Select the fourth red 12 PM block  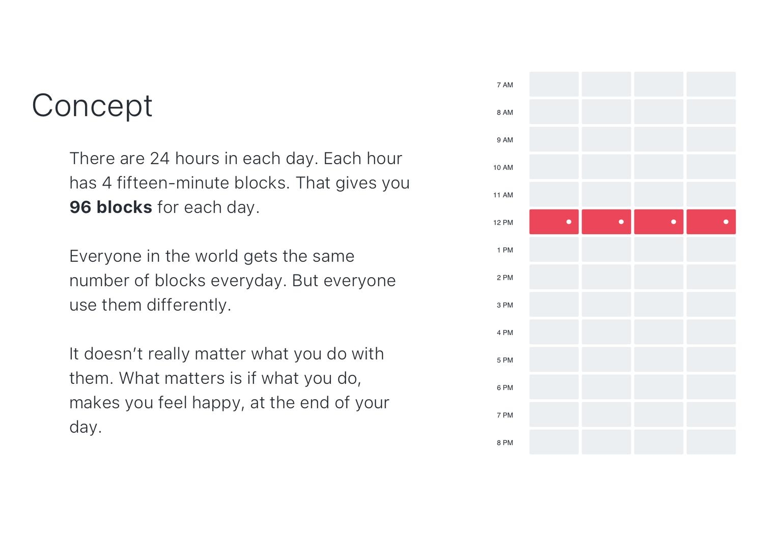point(711,222)
